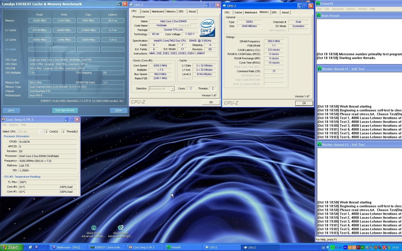Click Start Benchmark in EVEREST

point(65,110)
